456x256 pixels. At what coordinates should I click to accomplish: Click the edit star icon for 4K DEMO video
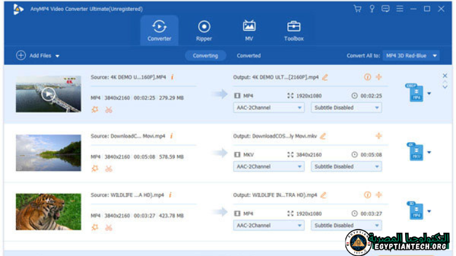tap(95, 110)
